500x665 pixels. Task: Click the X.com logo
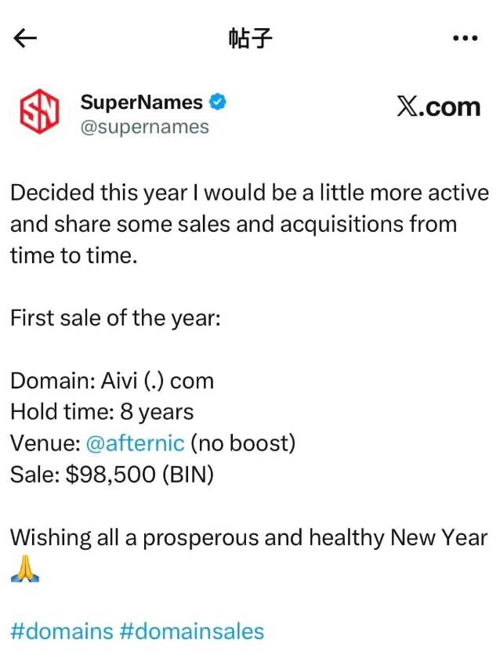[x=438, y=106]
